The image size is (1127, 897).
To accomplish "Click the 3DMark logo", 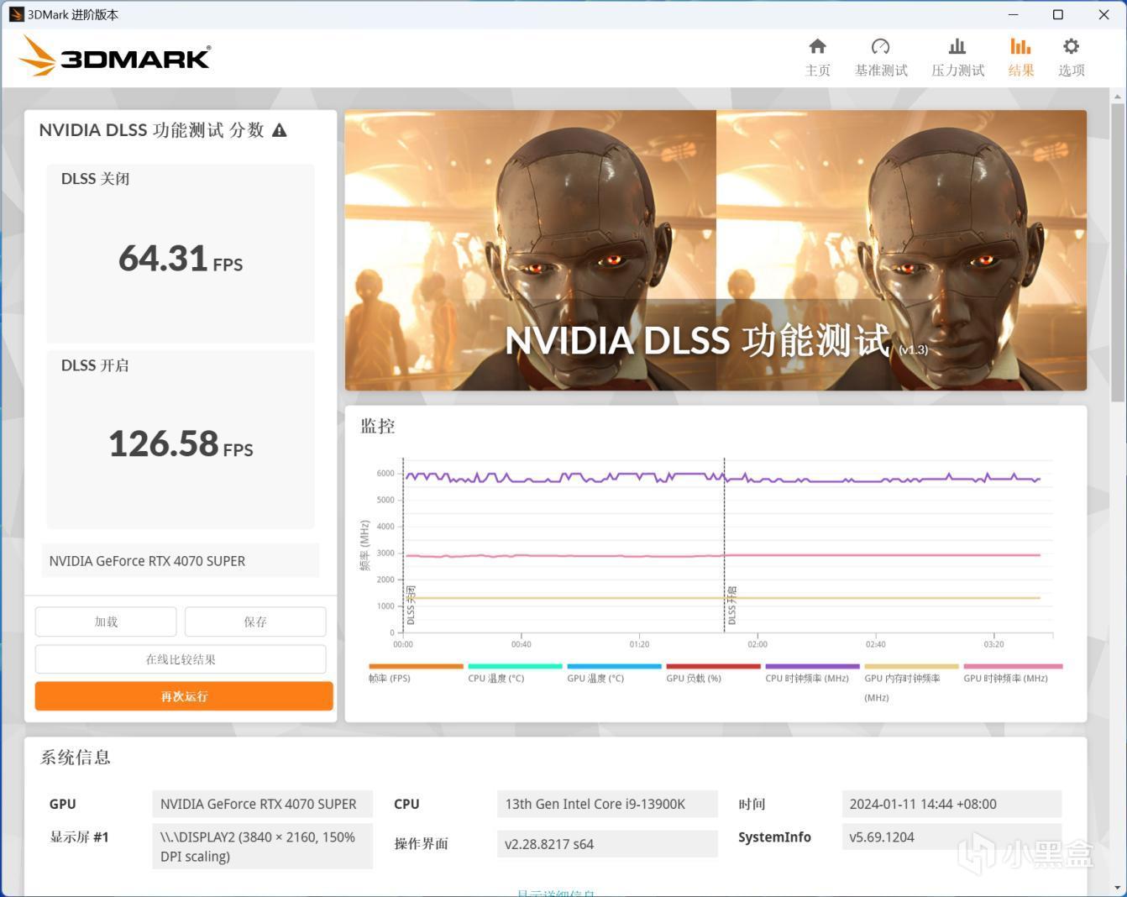I will tap(115, 56).
